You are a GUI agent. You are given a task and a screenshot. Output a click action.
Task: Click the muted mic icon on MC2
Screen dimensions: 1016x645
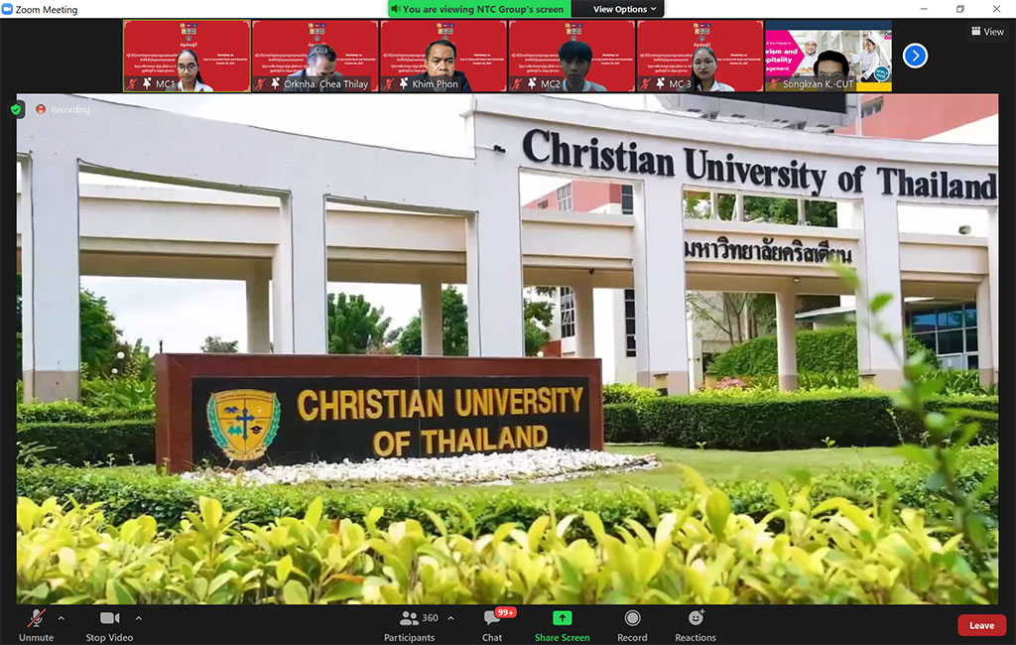click(x=517, y=83)
